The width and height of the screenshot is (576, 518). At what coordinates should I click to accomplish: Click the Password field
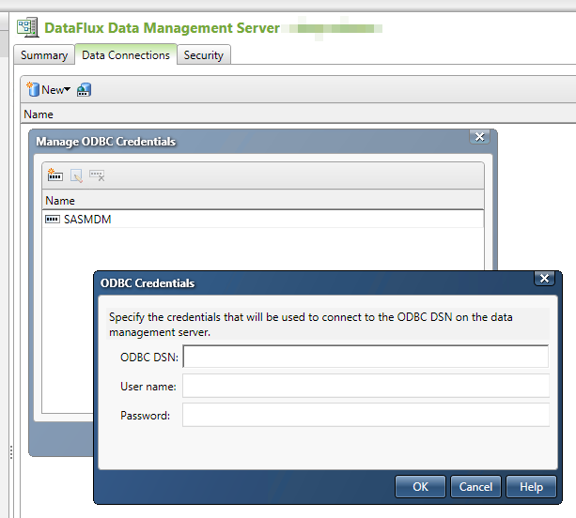coord(366,415)
